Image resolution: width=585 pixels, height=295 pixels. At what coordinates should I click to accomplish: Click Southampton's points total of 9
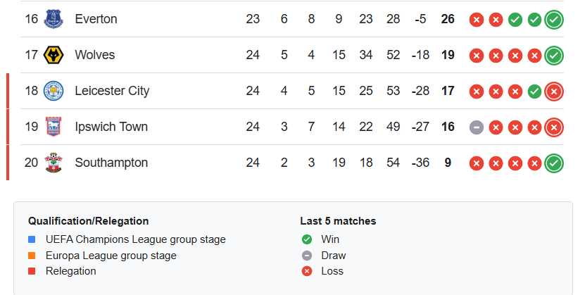coord(448,163)
